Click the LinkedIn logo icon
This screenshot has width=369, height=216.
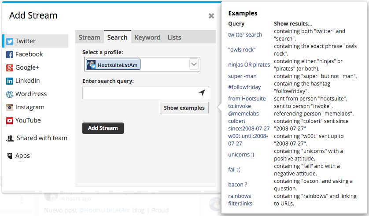(x=10, y=81)
